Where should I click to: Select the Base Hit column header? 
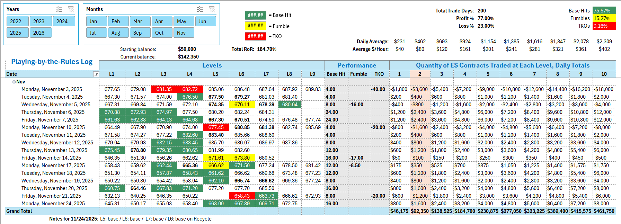click(x=336, y=74)
